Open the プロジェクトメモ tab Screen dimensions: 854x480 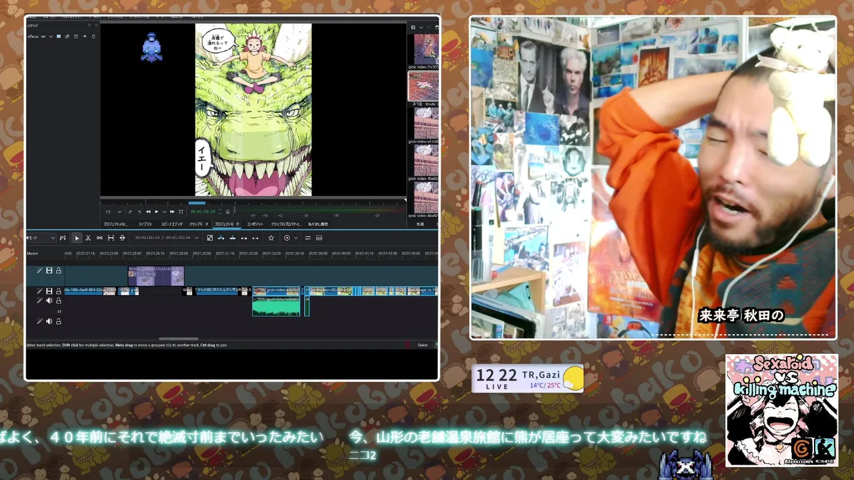click(x=115, y=224)
